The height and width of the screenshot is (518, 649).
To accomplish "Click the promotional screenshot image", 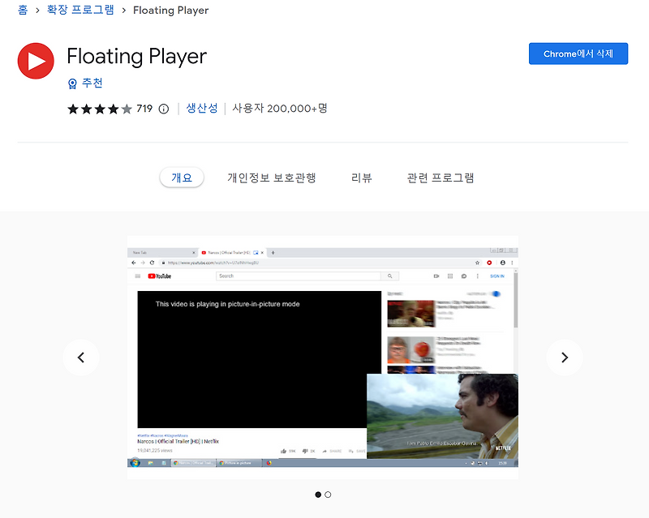I will [322, 357].
